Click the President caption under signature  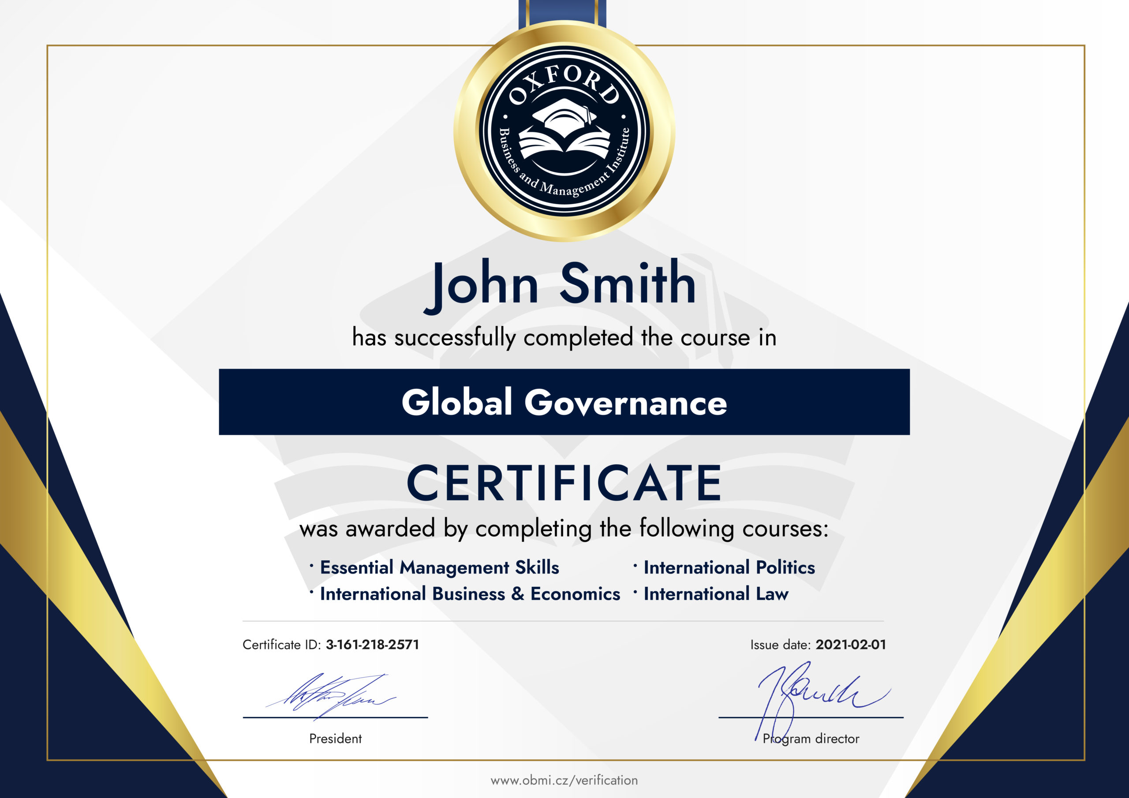click(x=335, y=738)
